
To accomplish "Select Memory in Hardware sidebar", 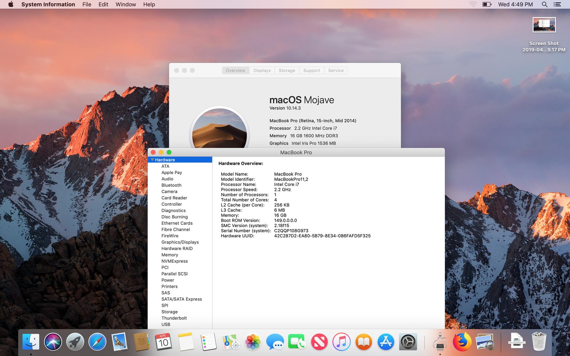I will [170, 255].
